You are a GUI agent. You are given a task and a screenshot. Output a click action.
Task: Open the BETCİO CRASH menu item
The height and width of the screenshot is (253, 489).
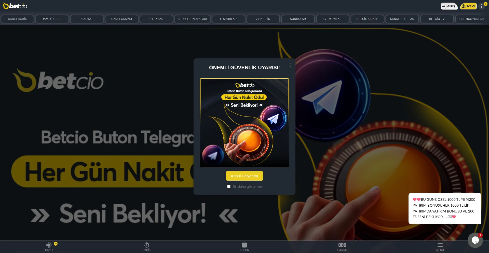(x=367, y=19)
